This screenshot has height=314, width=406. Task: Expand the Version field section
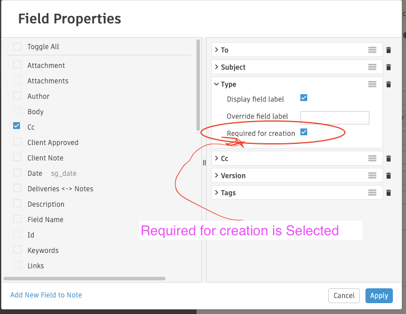pyautogui.click(x=216, y=176)
